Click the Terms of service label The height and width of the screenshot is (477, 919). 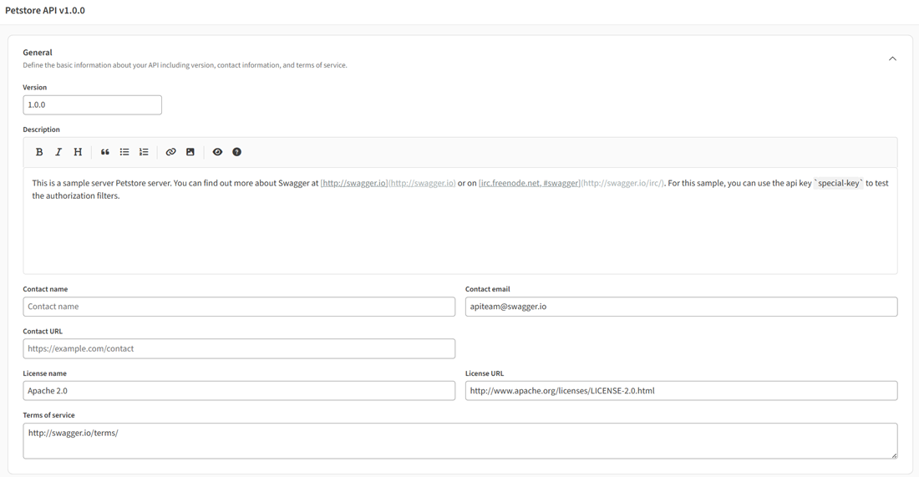tap(48, 415)
